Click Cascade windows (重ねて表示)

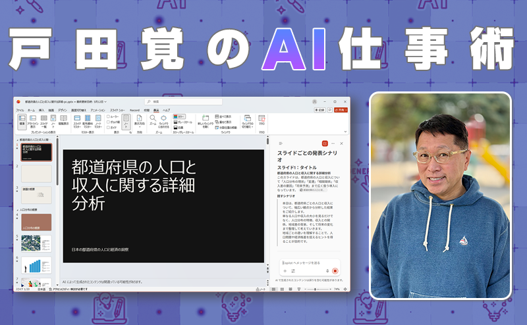(x=223, y=122)
